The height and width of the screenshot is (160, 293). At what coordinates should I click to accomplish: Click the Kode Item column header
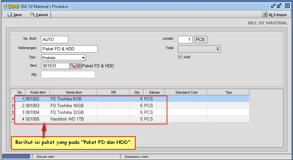[38, 92]
